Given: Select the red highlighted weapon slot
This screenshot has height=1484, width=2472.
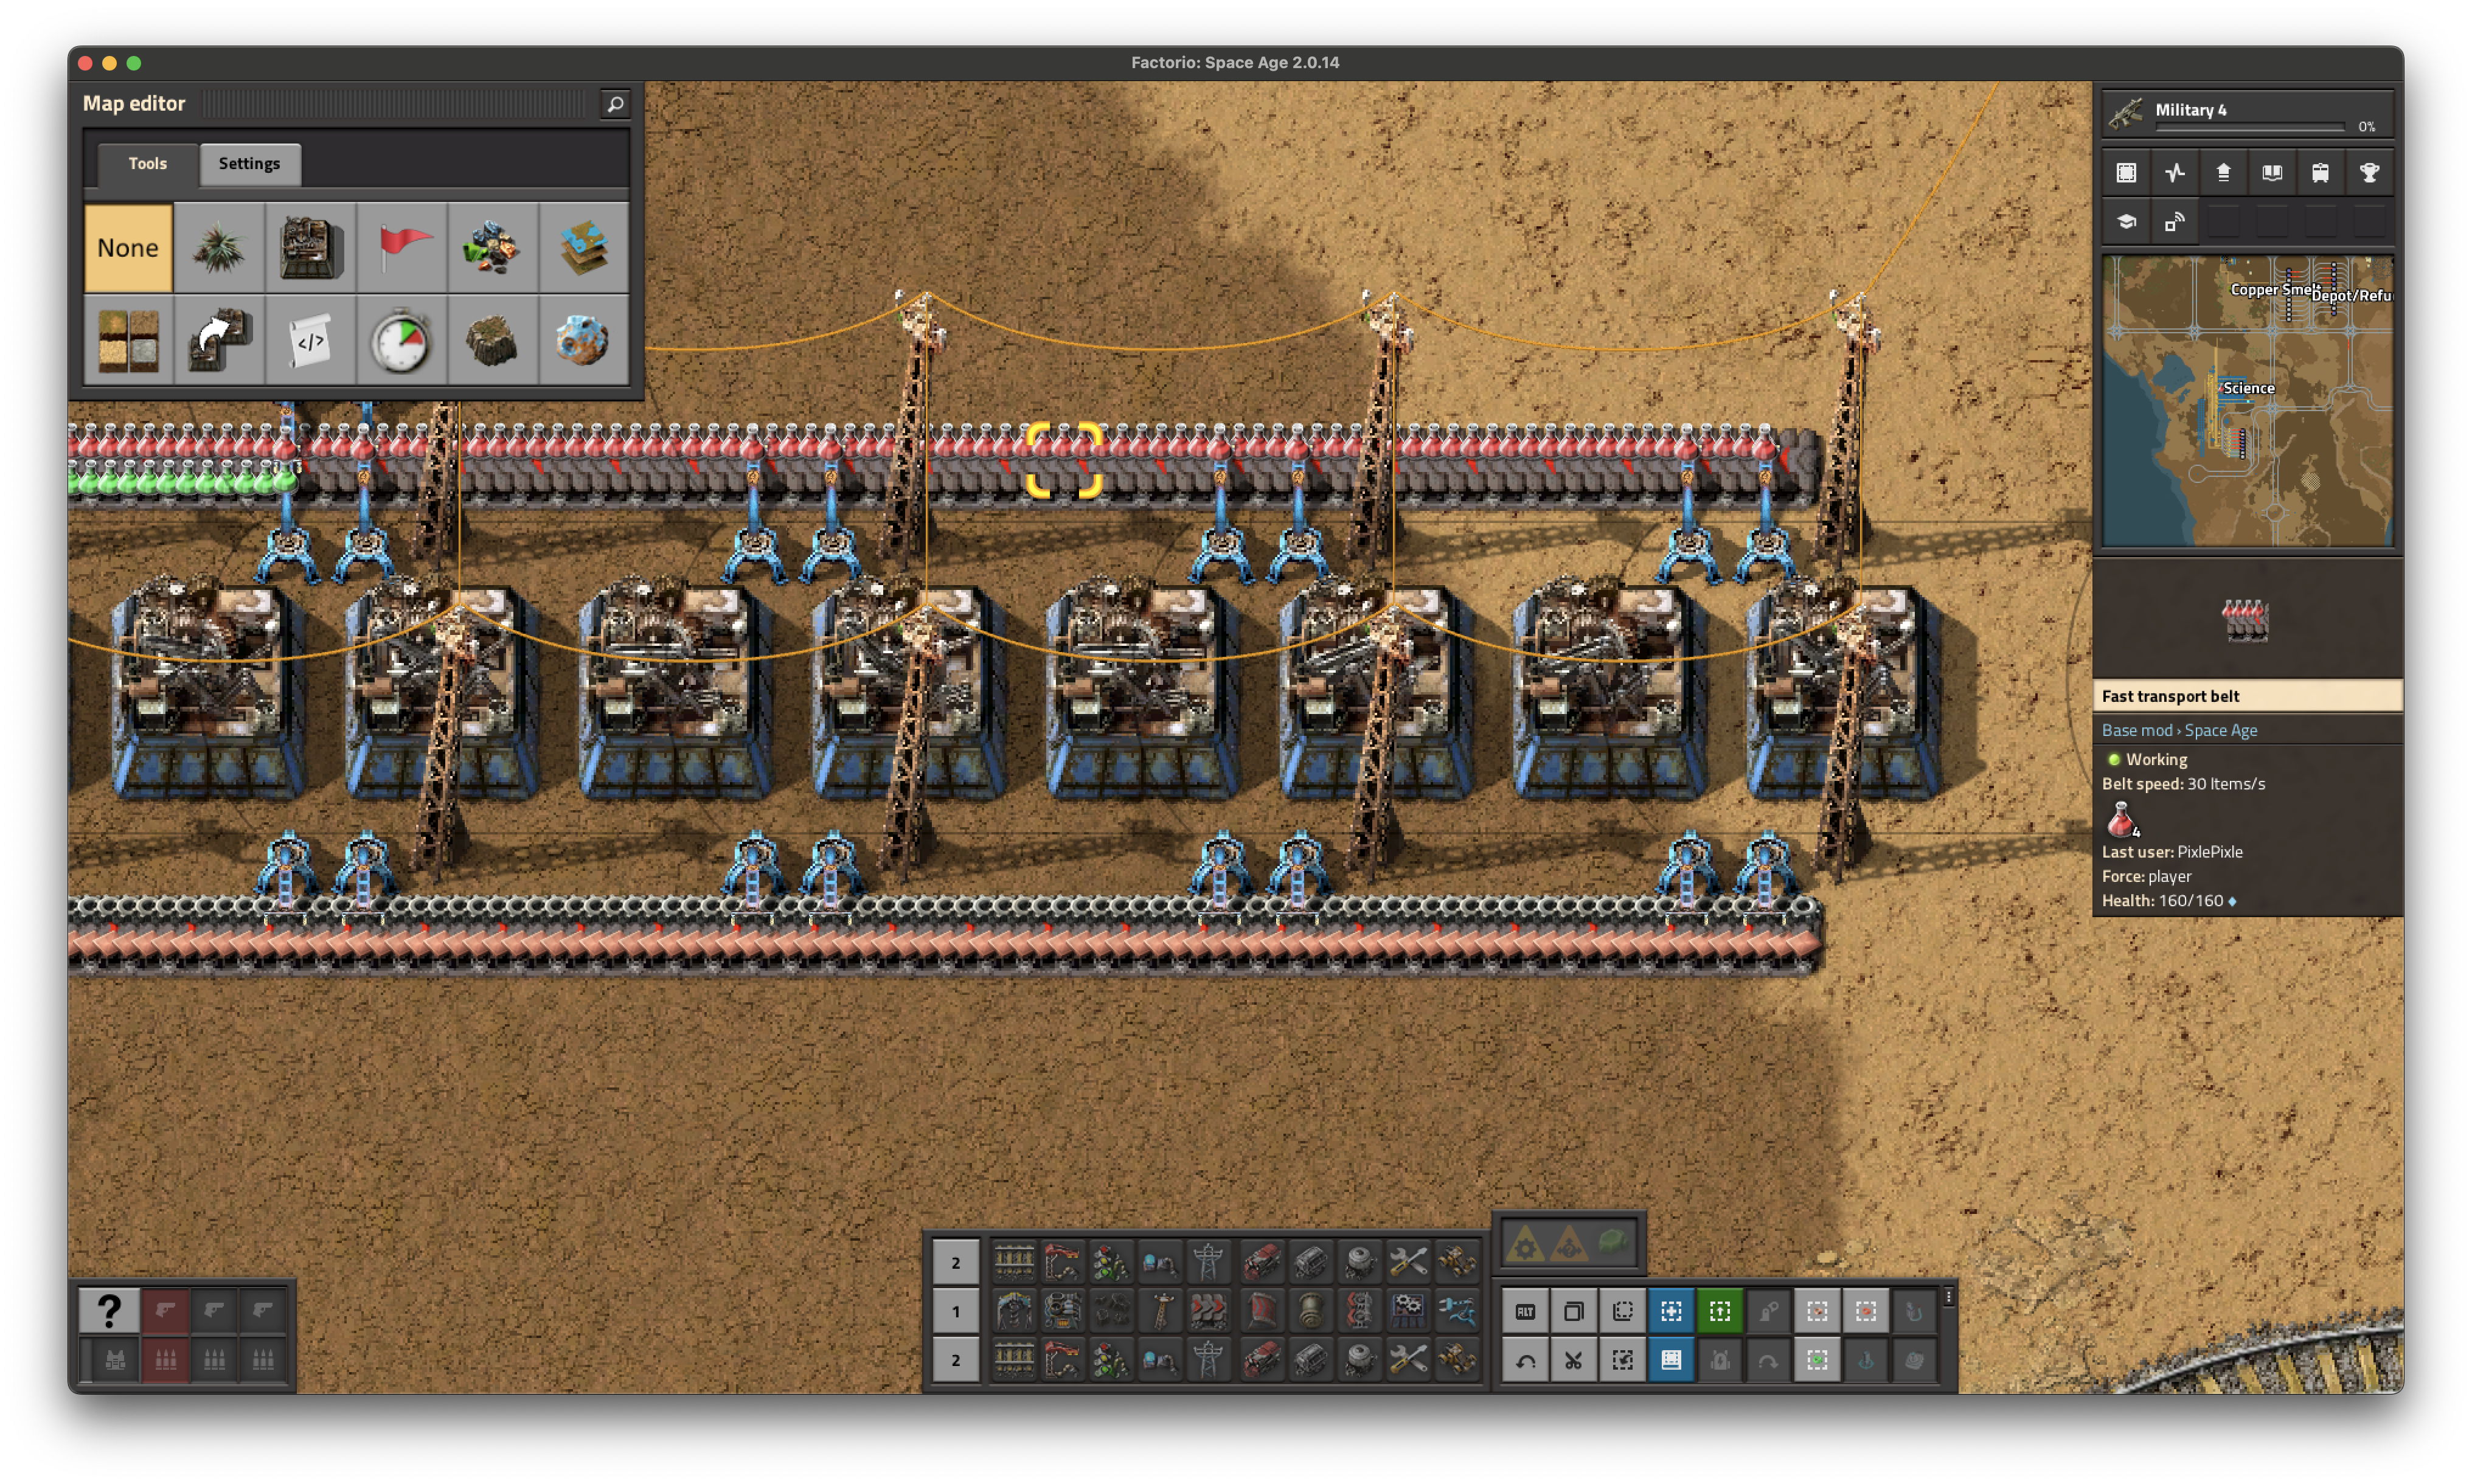Looking at the screenshot, I should (x=165, y=1310).
